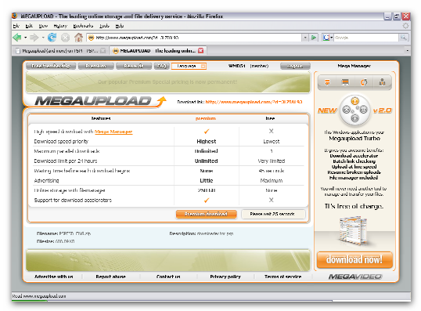Stop loading with the stop icon
The image size is (421, 311).
click(x=65, y=38)
